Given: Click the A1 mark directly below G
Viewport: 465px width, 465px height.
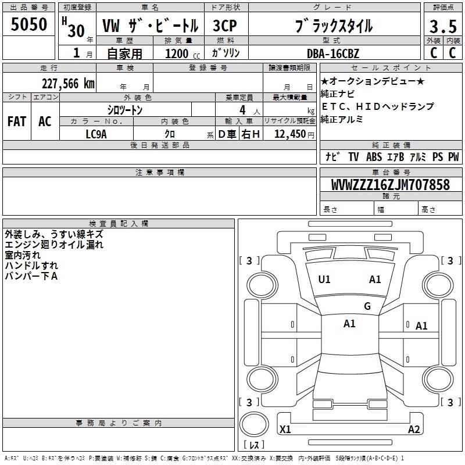Looking at the screenshot, I should (349, 324).
